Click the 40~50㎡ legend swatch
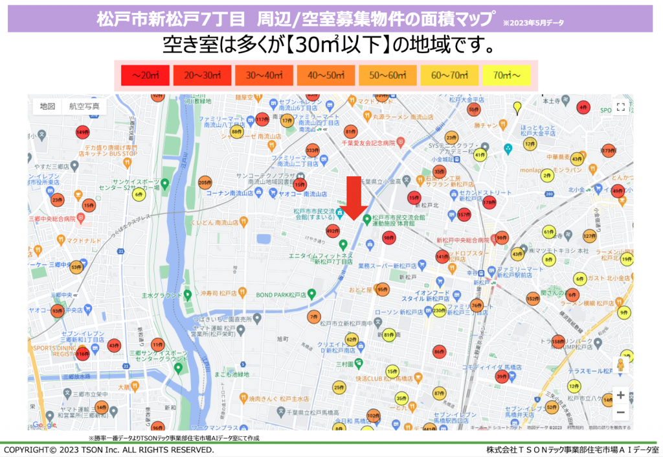This screenshot has width=663, height=457. (325, 76)
